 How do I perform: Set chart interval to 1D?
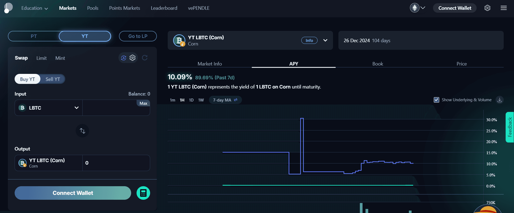[x=191, y=100]
